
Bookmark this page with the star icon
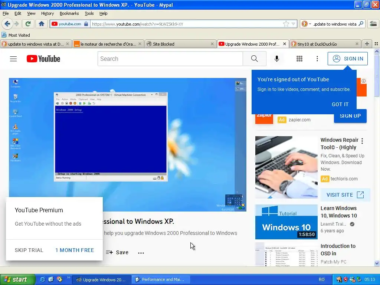coord(286,24)
